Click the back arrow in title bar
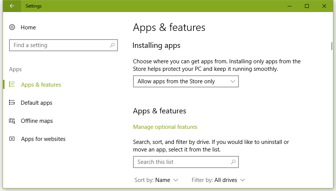Image resolution: width=336 pixels, height=191 pixels. [x=12, y=6]
